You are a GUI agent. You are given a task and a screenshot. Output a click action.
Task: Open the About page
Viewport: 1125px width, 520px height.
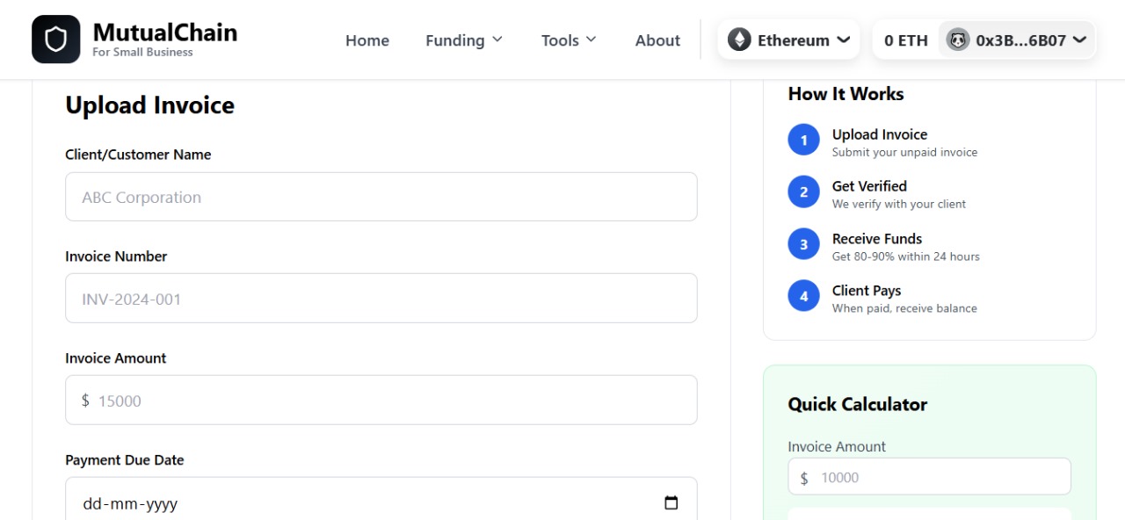(x=657, y=40)
